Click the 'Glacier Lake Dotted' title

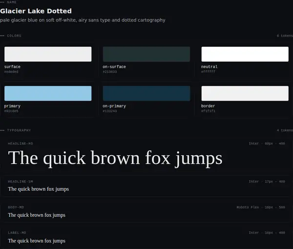pyautogui.click(x=36, y=11)
